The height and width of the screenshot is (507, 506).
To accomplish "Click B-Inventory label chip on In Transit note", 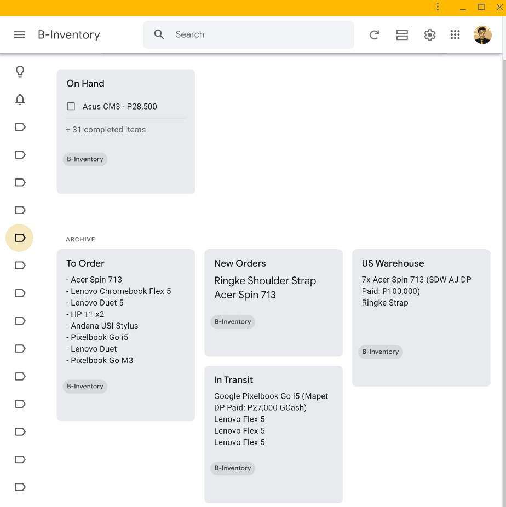I will [x=233, y=468].
